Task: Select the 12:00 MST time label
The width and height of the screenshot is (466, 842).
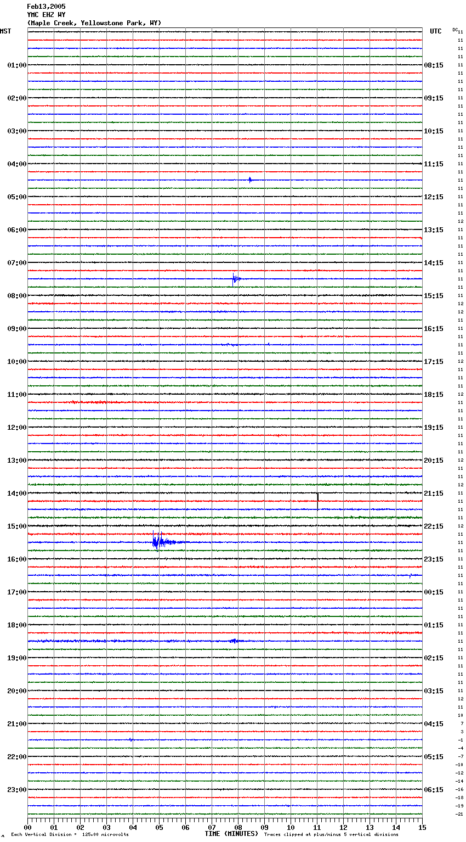Action: point(17,428)
